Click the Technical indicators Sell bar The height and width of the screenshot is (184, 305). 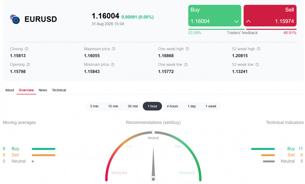coord(268,155)
